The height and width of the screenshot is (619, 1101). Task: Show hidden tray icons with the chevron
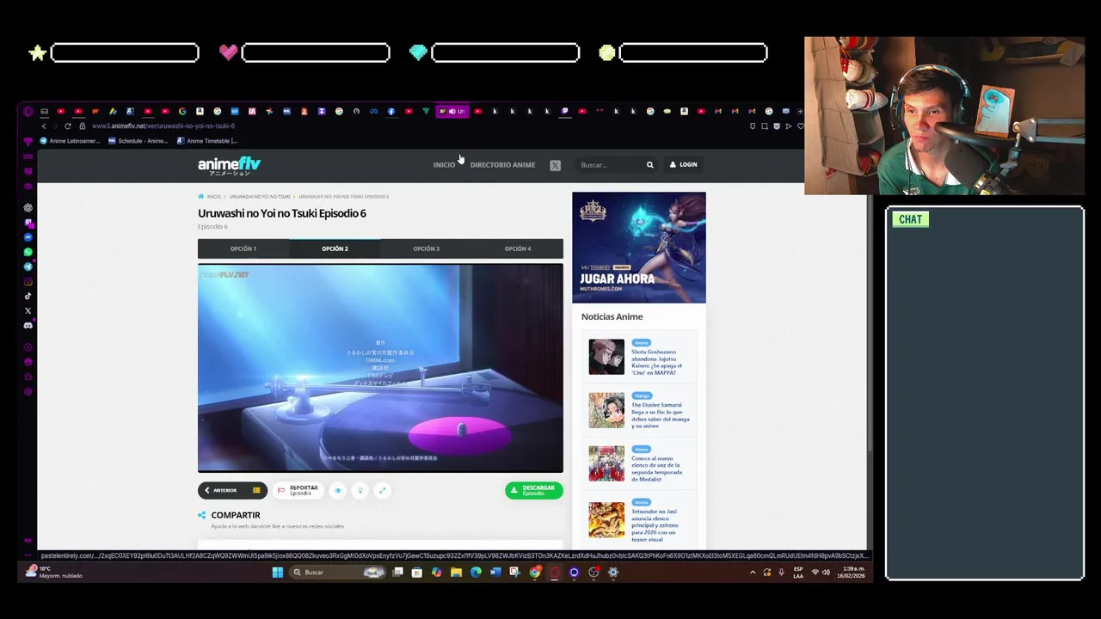pyautogui.click(x=753, y=573)
